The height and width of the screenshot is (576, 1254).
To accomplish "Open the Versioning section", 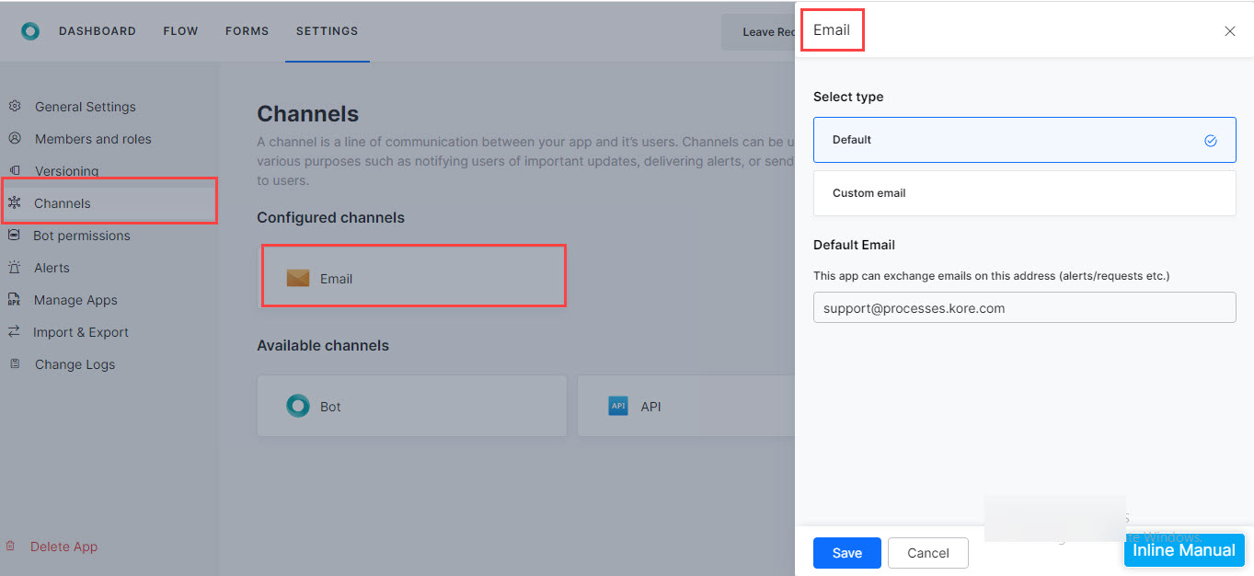I will tap(15, 170).
